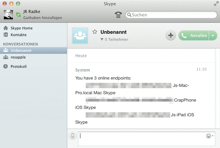Viewport: 220px width, 148px height.
Task: Click the add participants plus button
Action: click(x=171, y=36)
